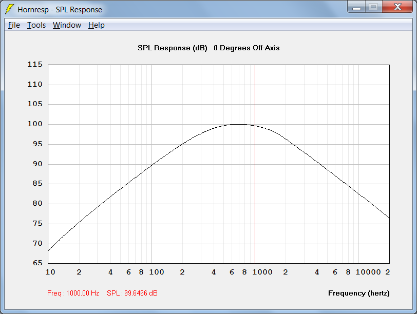The image size is (417, 314).
Task: Click the 'Hornresp - SPL Response' title text
Action: tap(60, 10)
